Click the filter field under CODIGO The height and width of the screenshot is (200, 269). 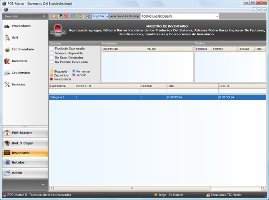[x=153, y=91]
